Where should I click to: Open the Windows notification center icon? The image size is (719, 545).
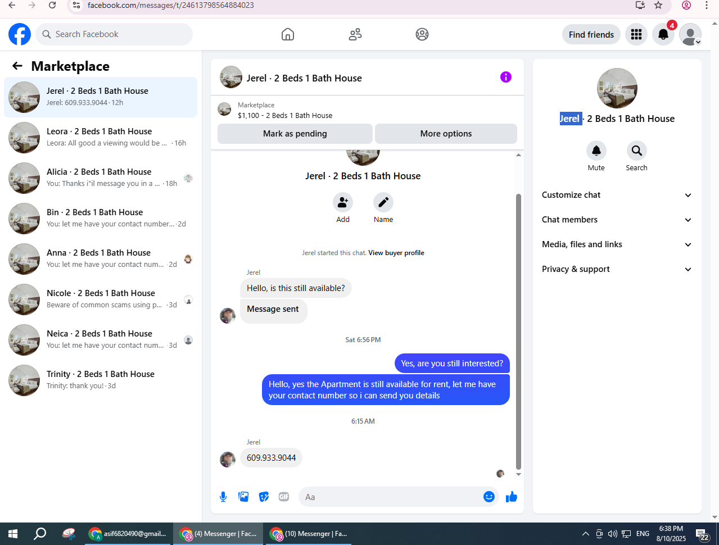[702, 534]
